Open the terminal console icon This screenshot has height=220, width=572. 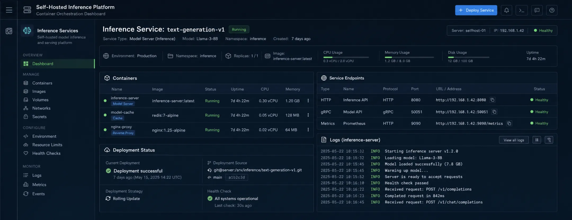click(x=522, y=10)
